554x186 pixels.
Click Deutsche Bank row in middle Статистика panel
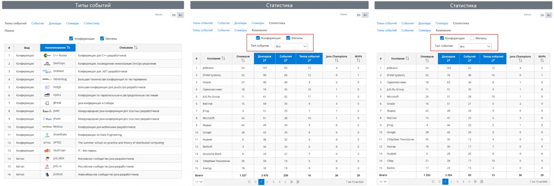[279, 154]
